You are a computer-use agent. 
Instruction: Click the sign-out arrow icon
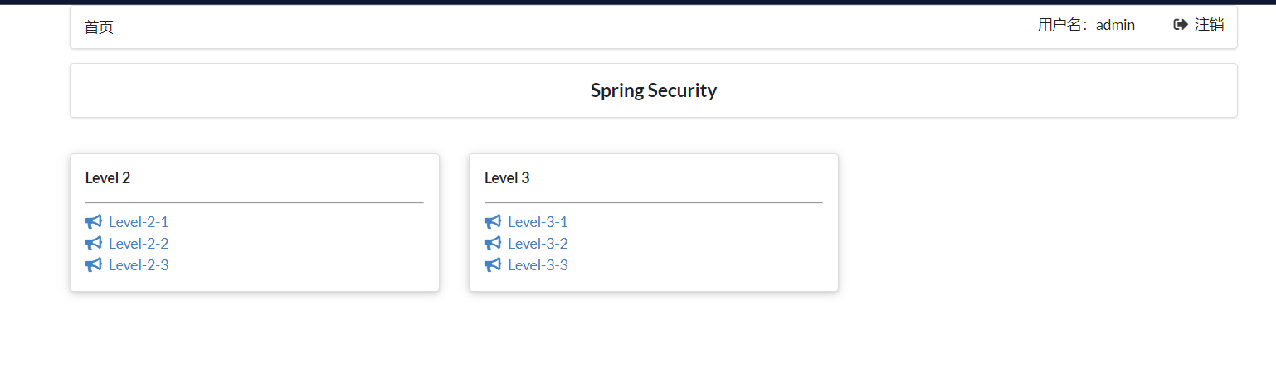pyautogui.click(x=1180, y=25)
